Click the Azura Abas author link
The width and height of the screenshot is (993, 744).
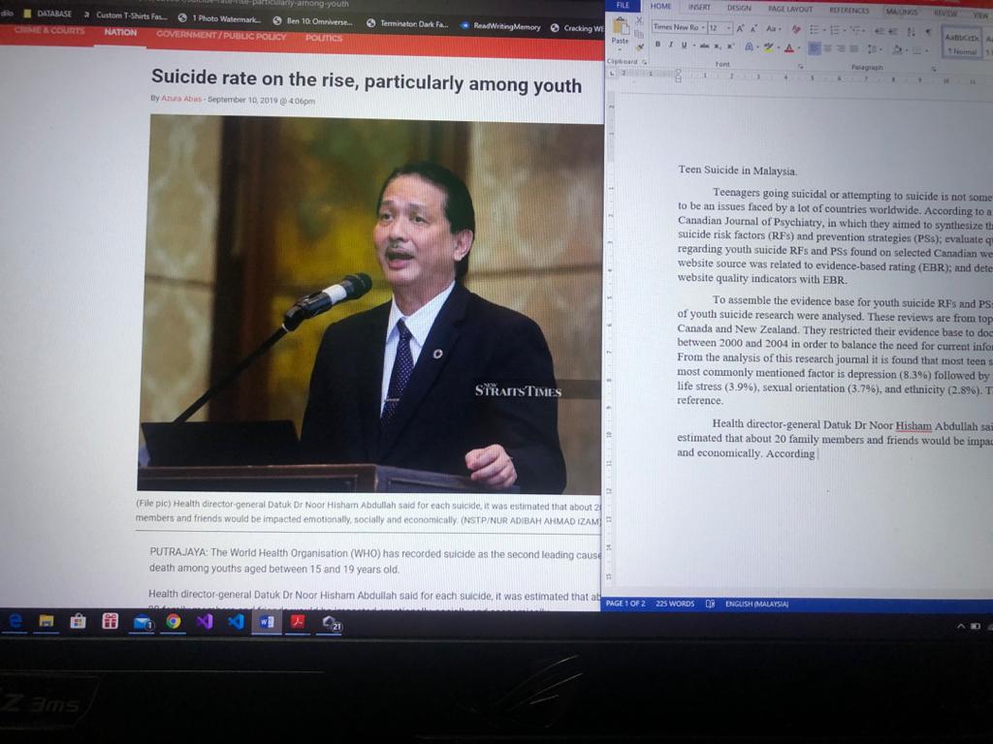181,100
